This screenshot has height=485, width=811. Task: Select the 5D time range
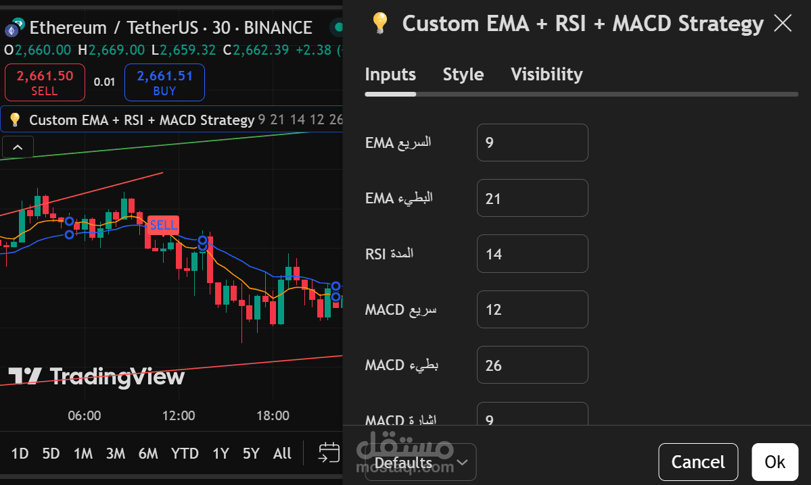tap(51, 453)
